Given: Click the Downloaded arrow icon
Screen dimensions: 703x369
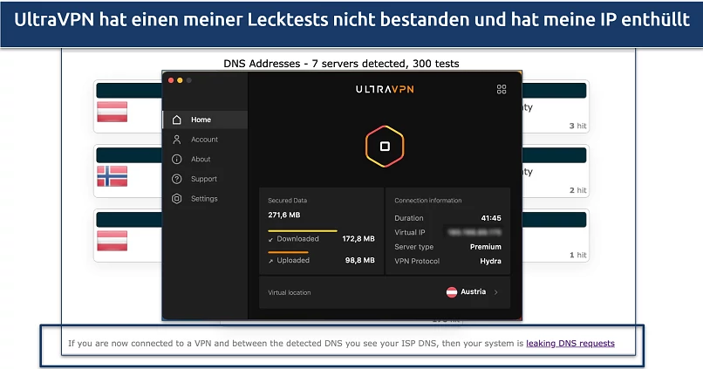Looking at the screenshot, I should 270,239.
